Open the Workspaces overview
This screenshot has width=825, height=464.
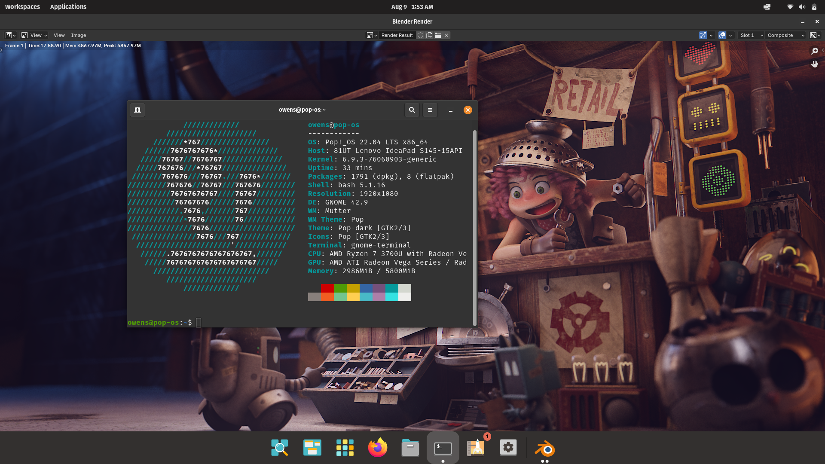[x=22, y=7]
